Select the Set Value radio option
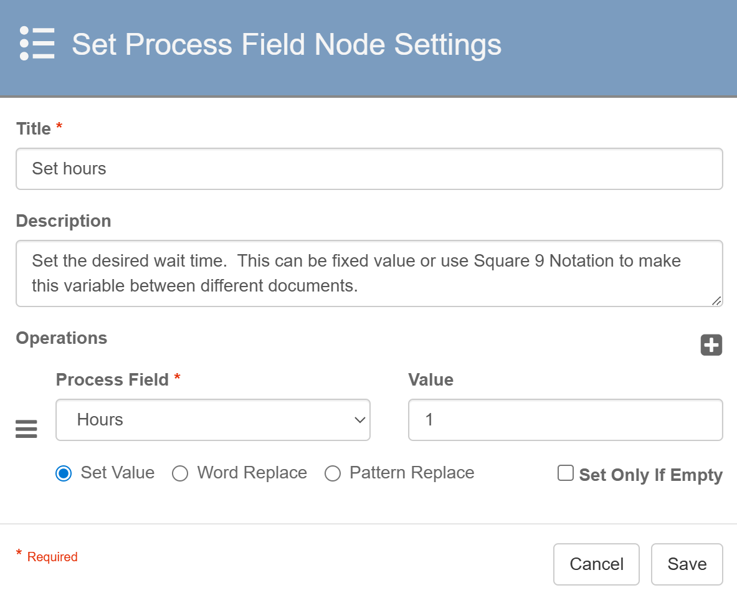The height and width of the screenshot is (598, 737). point(64,474)
